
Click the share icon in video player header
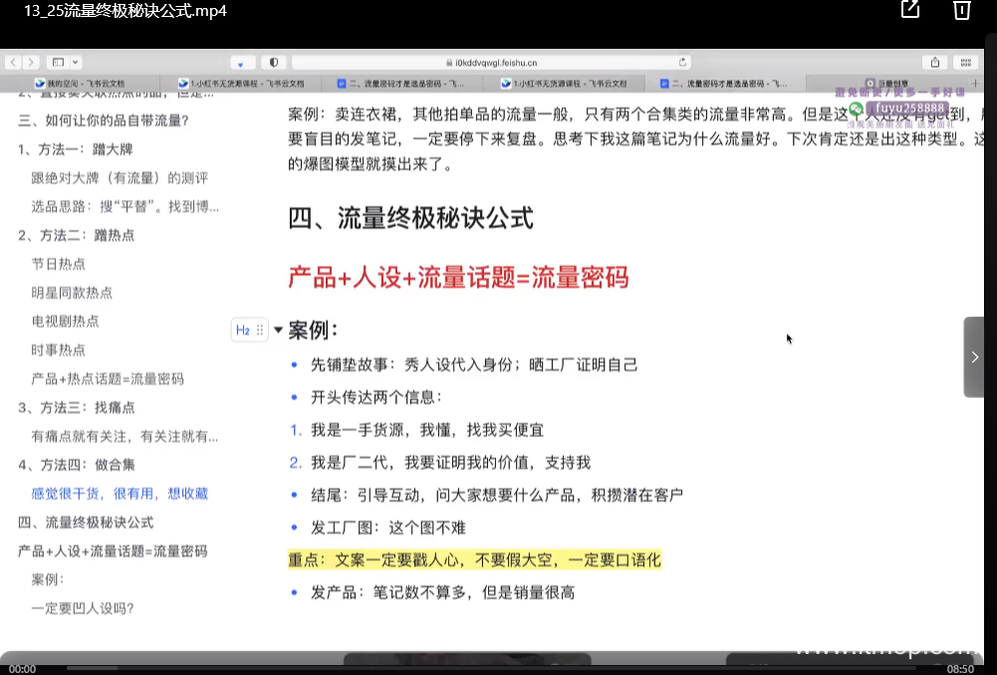910,10
